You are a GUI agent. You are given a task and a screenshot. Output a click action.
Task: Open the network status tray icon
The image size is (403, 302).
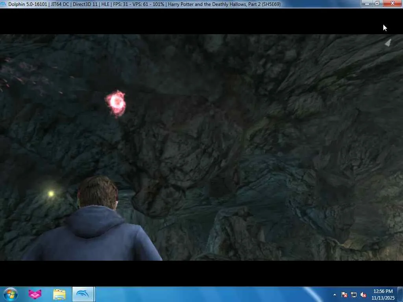(354, 295)
